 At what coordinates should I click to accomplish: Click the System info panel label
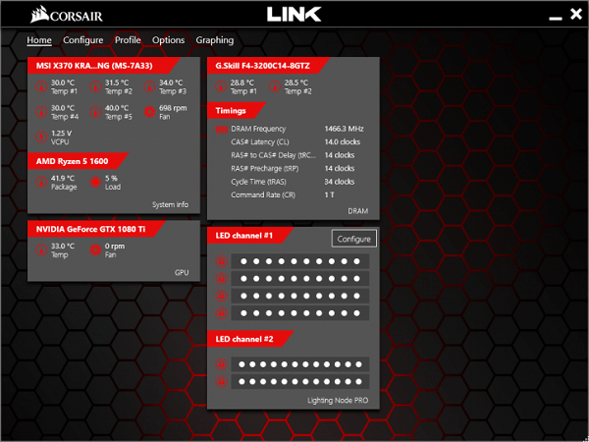coord(170,205)
